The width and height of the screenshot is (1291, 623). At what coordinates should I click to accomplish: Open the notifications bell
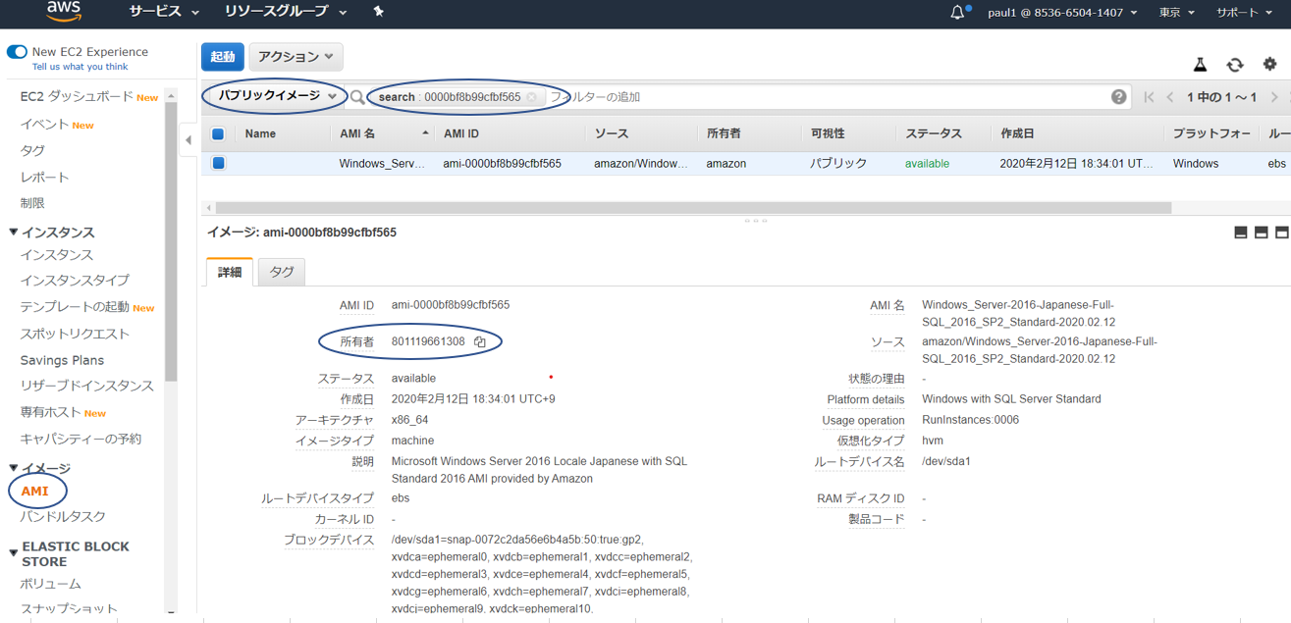(958, 13)
